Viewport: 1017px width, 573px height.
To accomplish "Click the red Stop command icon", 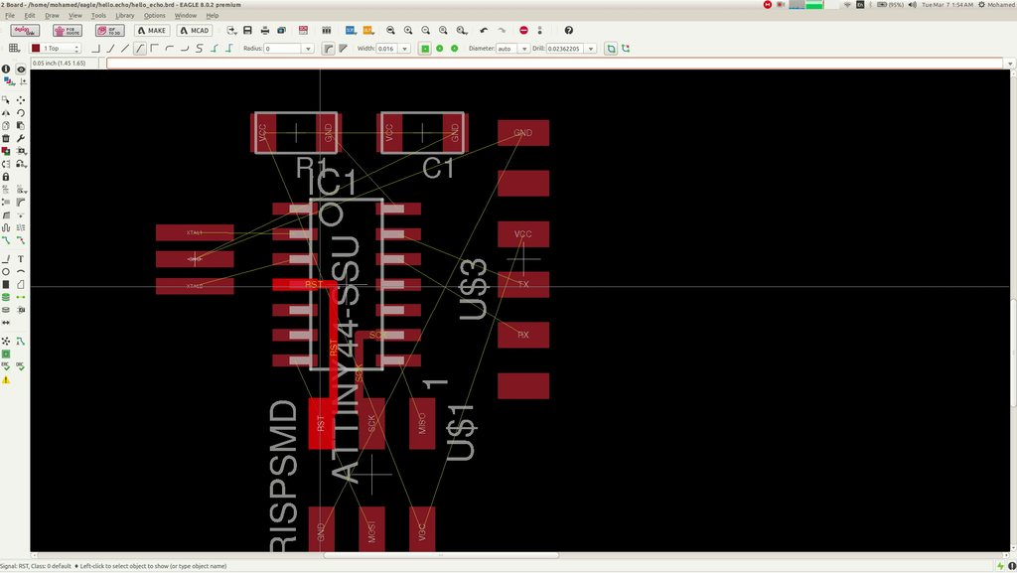I will (x=523, y=31).
